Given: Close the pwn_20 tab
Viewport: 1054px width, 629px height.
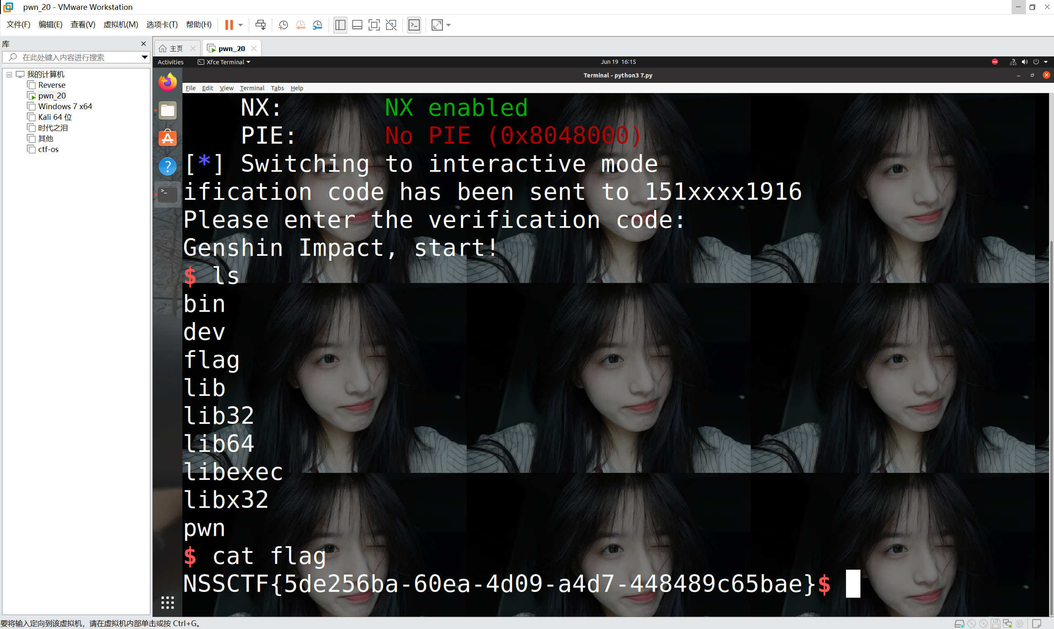Looking at the screenshot, I should [x=254, y=48].
